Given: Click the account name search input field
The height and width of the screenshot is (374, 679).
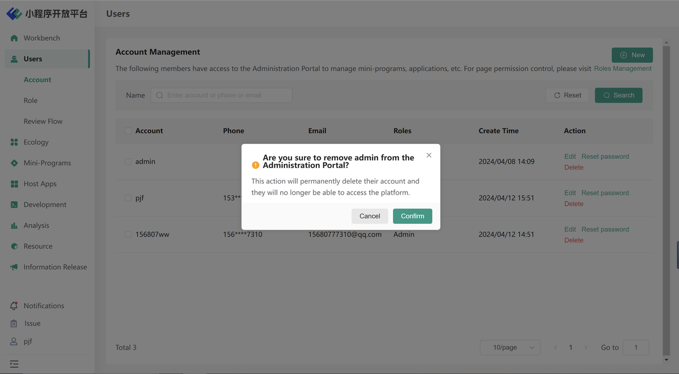Looking at the screenshot, I should (x=222, y=95).
